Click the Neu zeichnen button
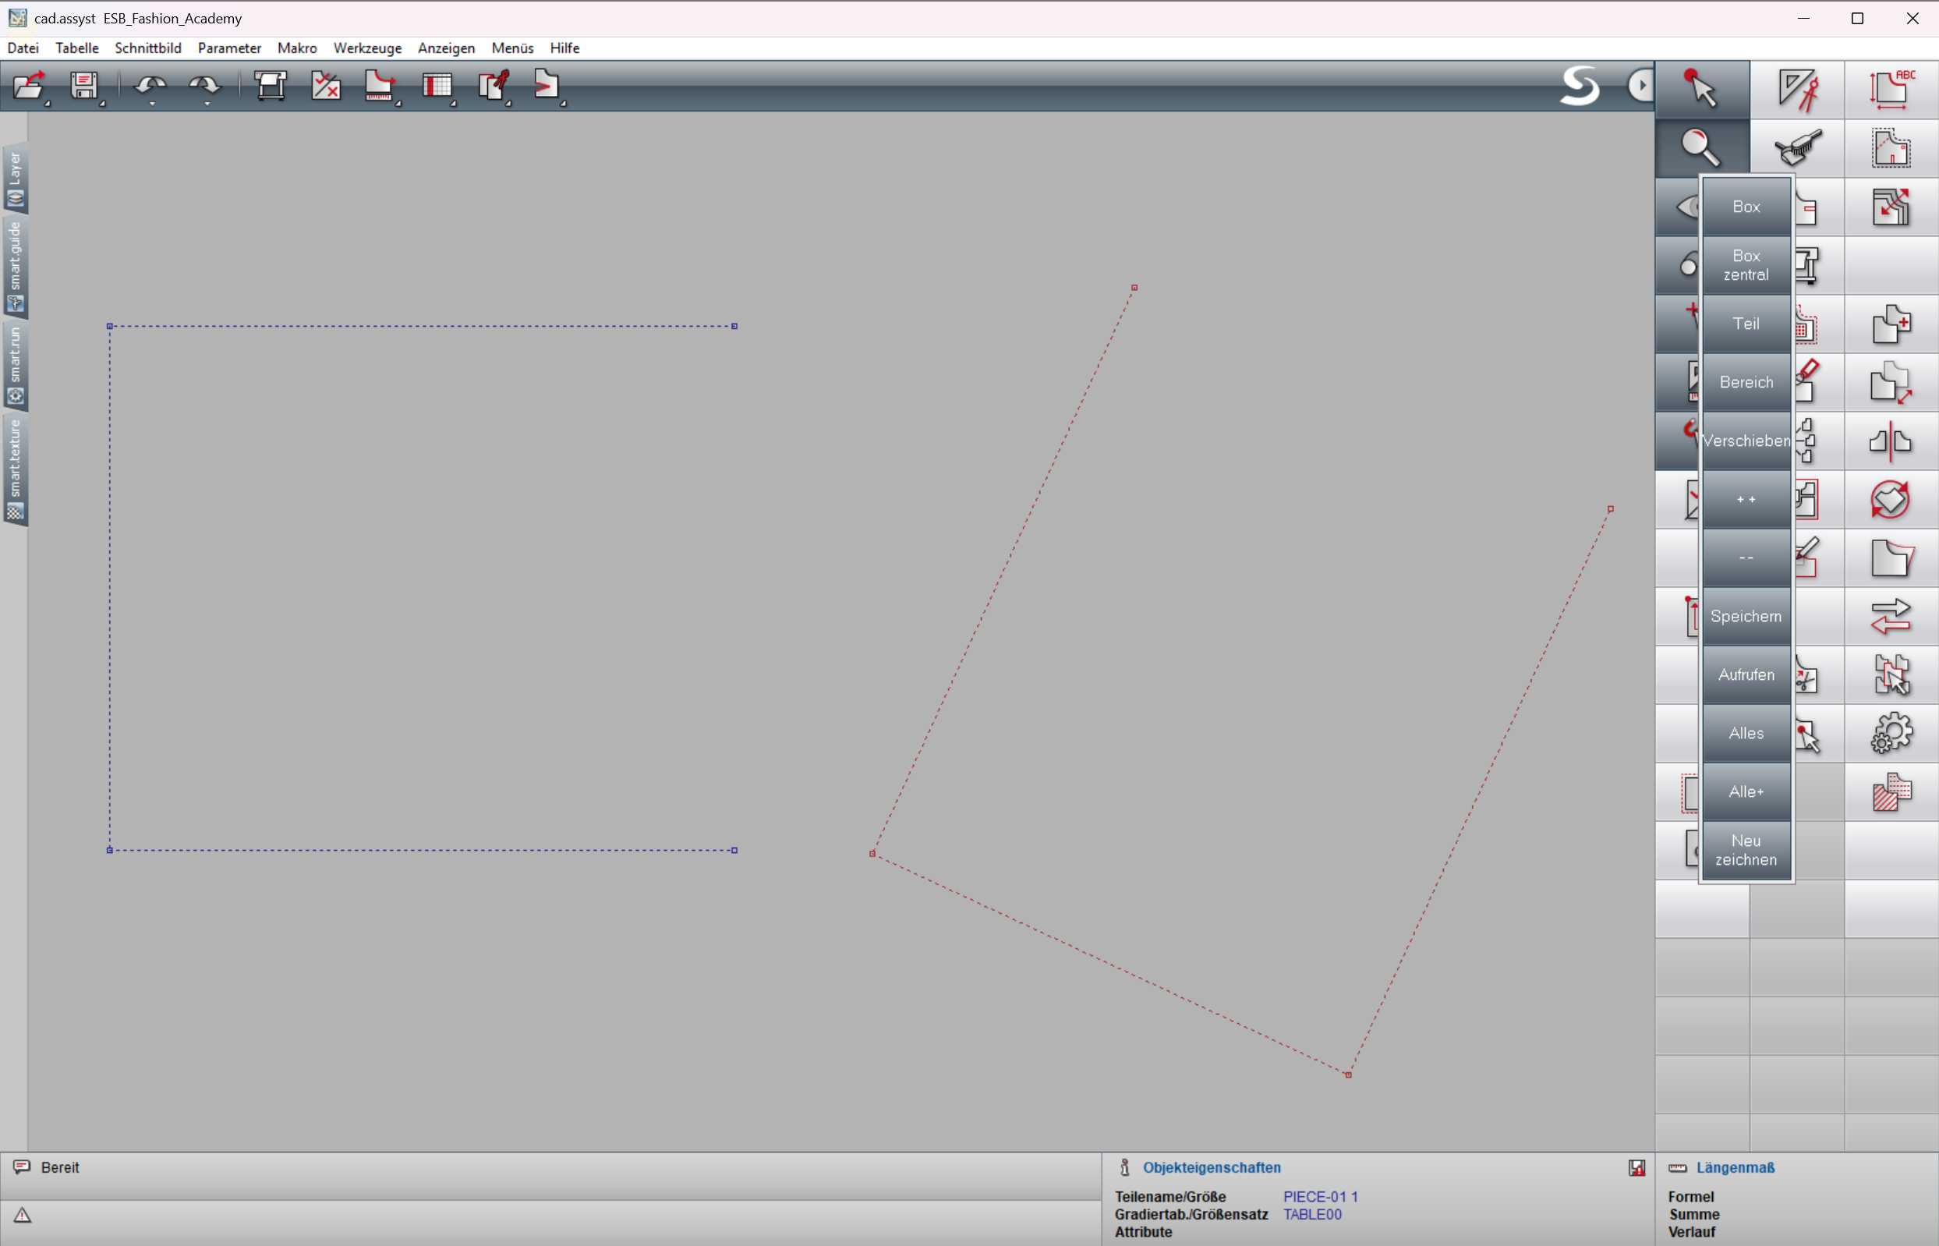This screenshot has height=1246, width=1939. coord(1746,850)
